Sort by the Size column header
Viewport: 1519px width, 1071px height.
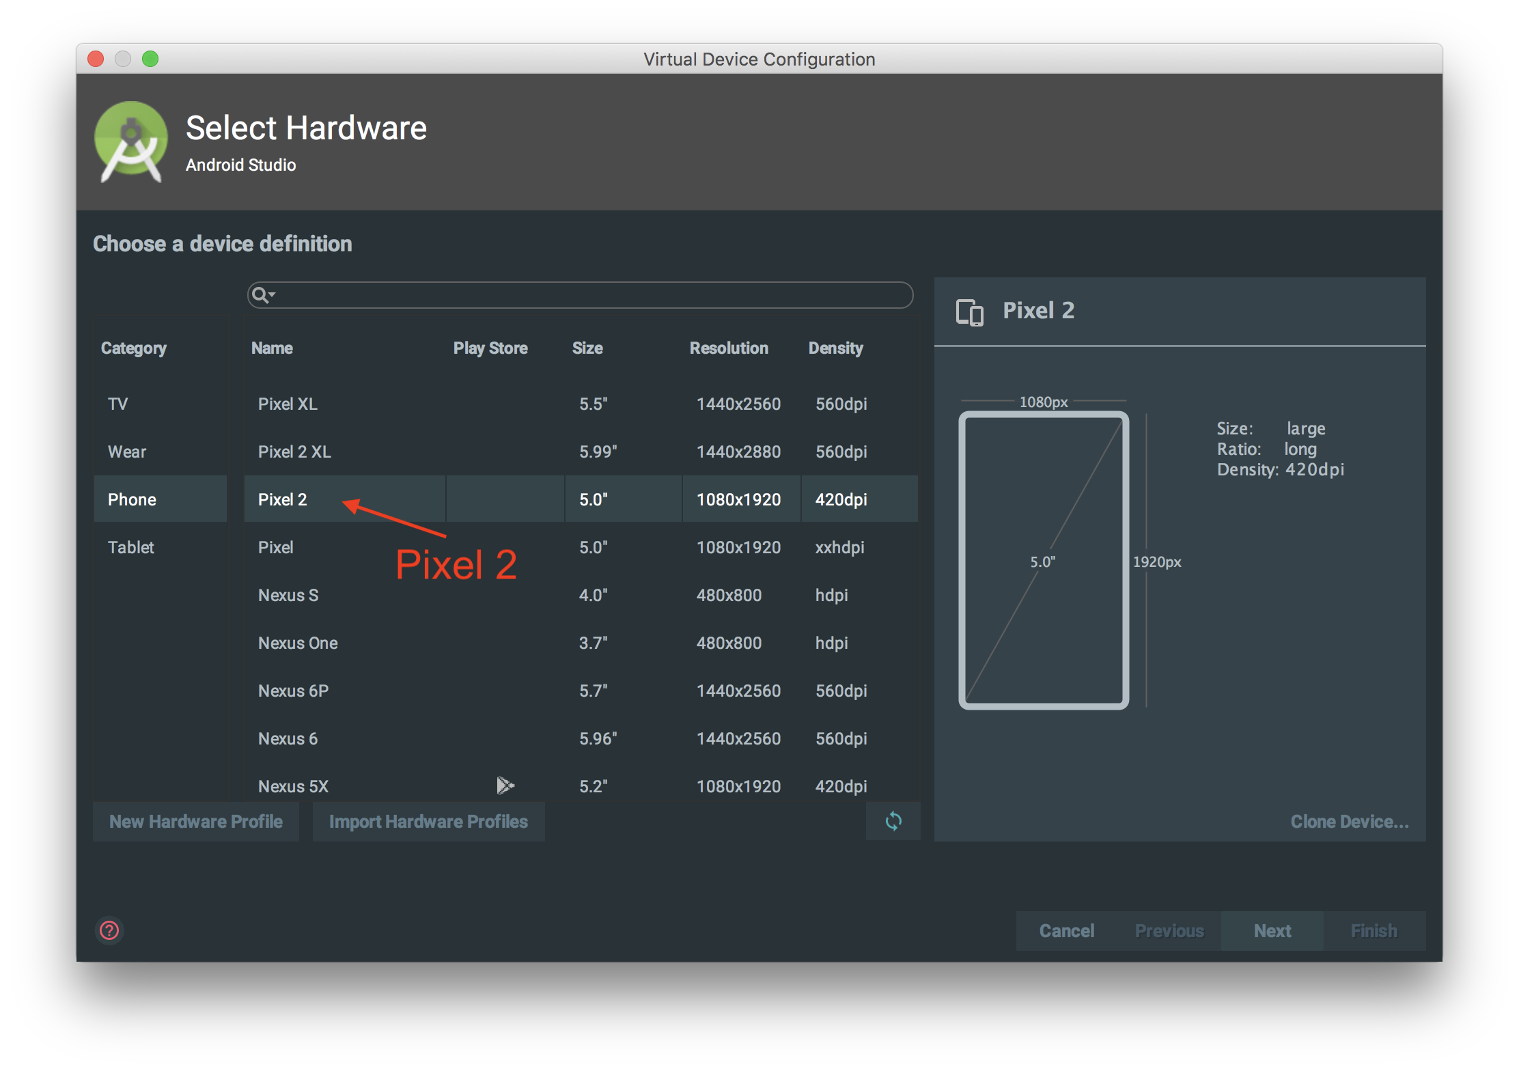[x=587, y=348]
